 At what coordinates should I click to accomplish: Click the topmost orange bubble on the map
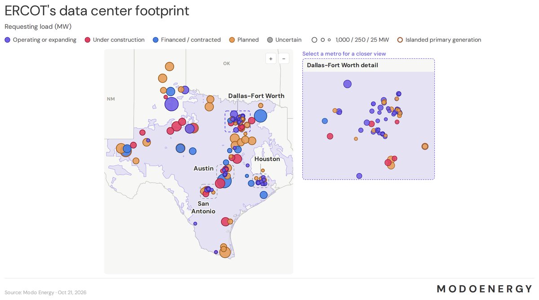tap(169, 66)
